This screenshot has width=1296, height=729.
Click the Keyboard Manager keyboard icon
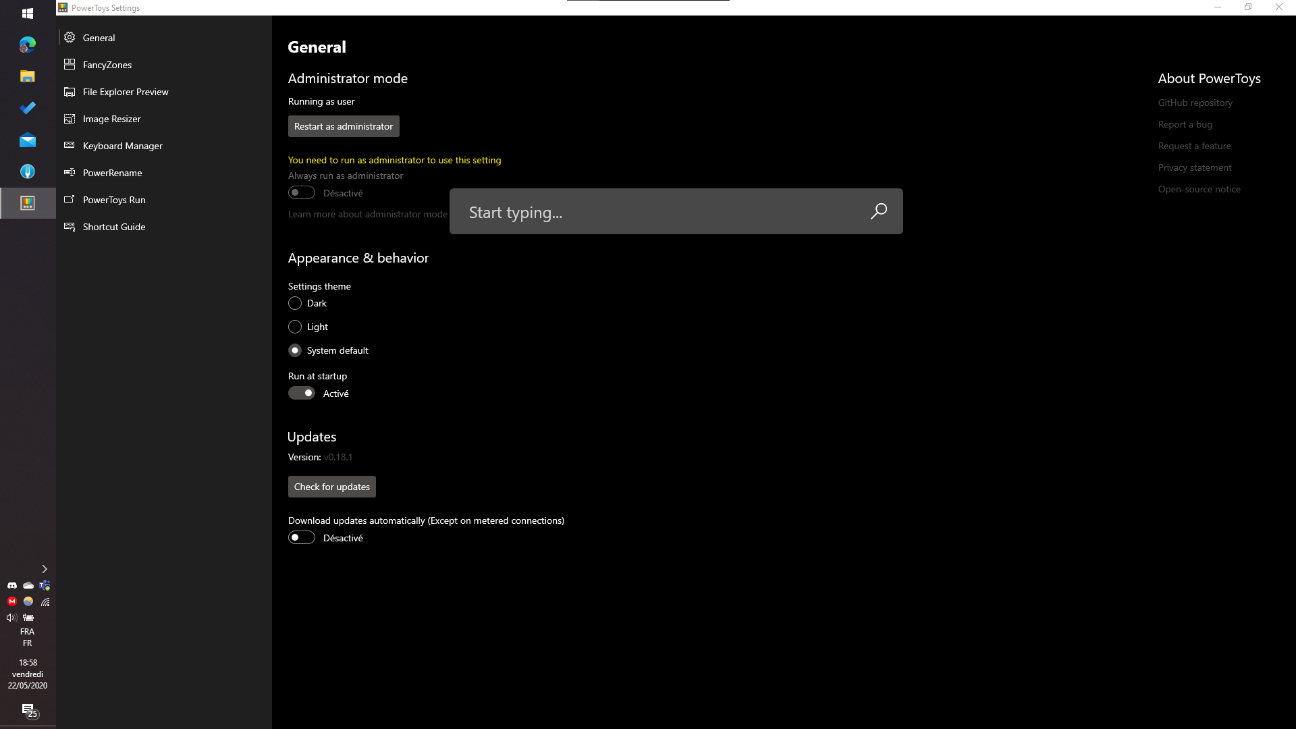point(70,145)
